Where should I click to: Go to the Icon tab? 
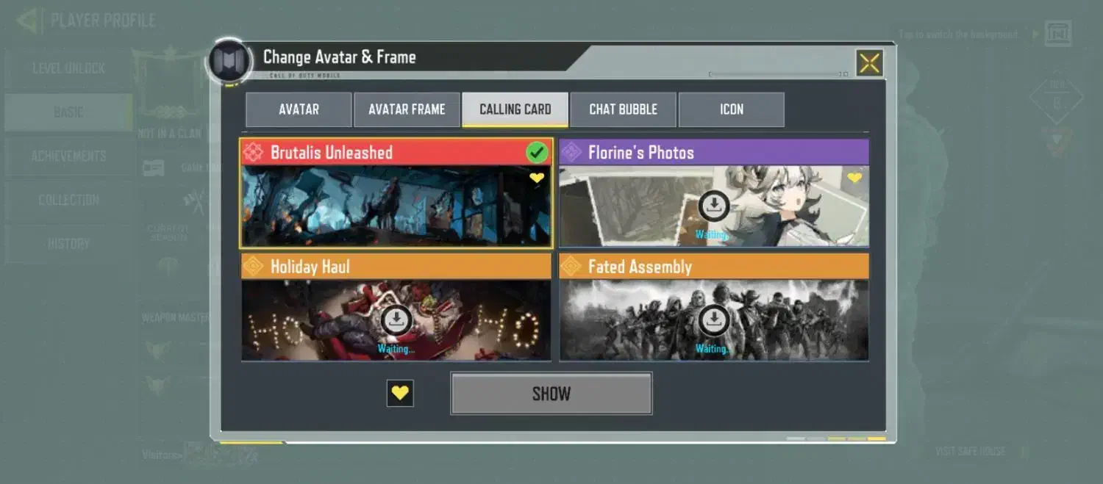click(x=732, y=109)
